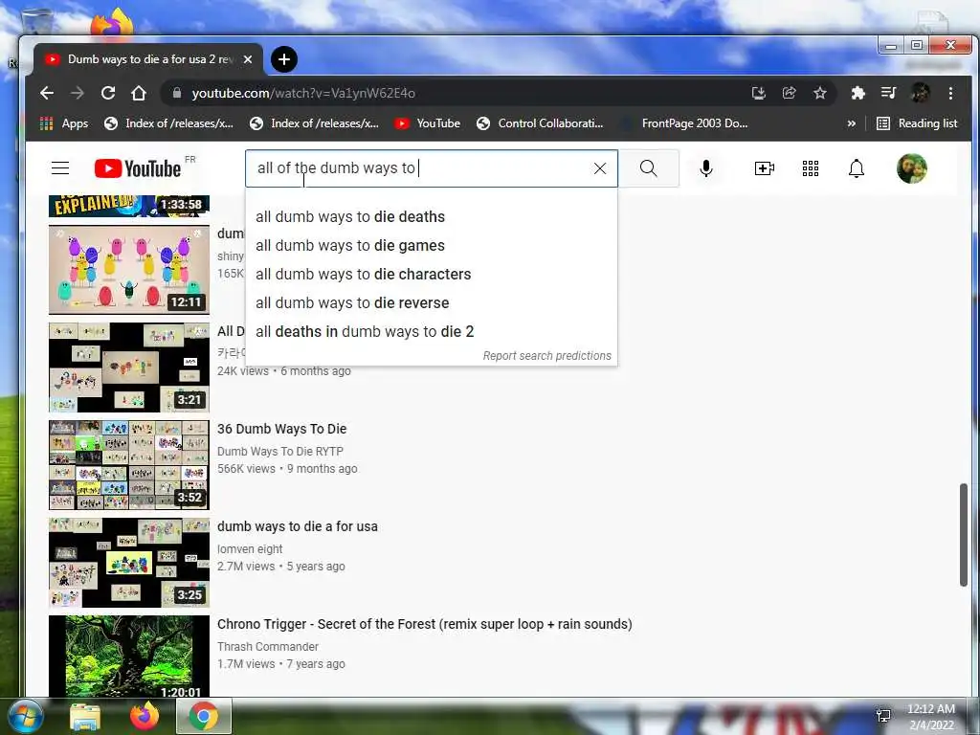Open File Explorer from the taskbar
This screenshot has width=980, height=735.
click(x=85, y=717)
